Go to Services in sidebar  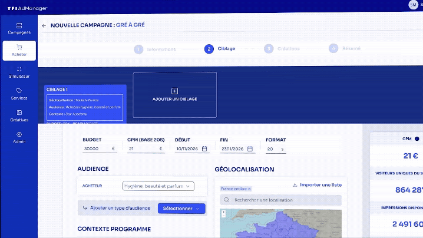pyautogui.click(x=19, y=94)
